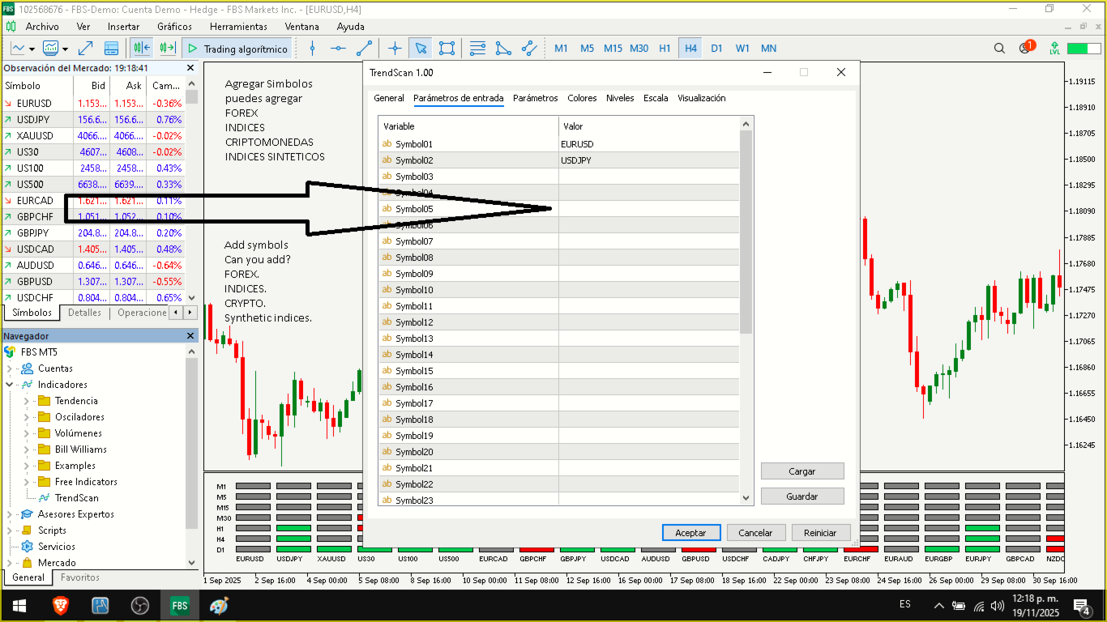Click the empty Symbol03 value cell
Viewport: 1107px width, 622px height.
[x=649, y=177]
